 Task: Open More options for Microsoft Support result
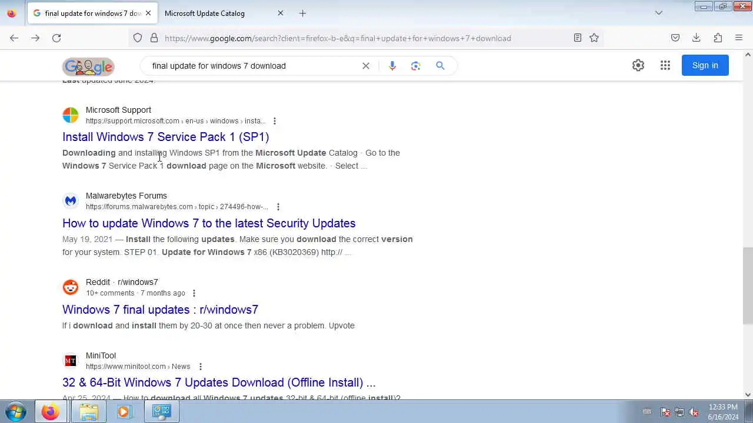pos(274,121)
